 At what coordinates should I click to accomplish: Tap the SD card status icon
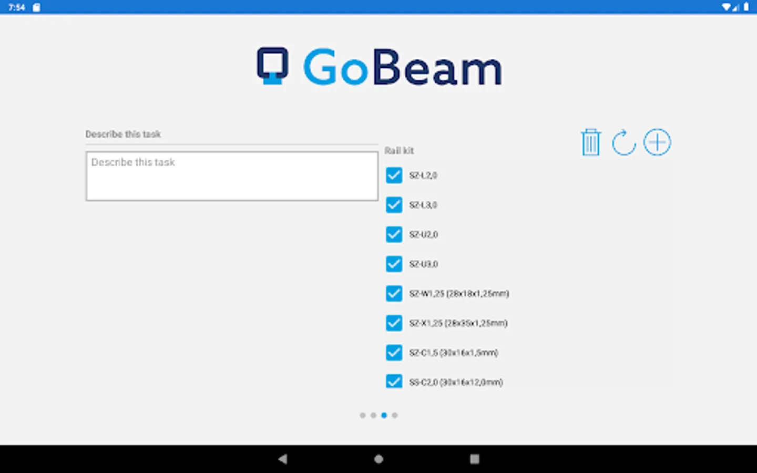tap(36, 7)
